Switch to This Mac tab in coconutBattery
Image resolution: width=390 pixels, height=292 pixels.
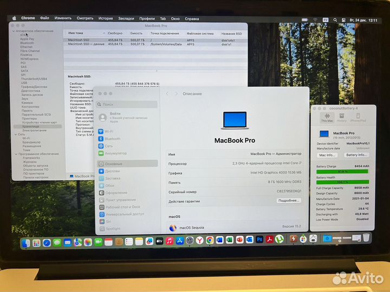pyautogui.click(x=327, y=117)
